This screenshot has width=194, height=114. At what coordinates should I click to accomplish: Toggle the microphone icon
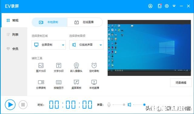(x=109, y=105)
